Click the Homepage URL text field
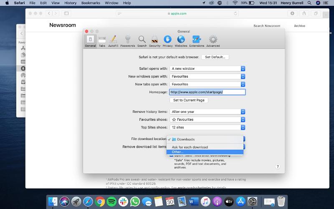 (x=207, y=92)
